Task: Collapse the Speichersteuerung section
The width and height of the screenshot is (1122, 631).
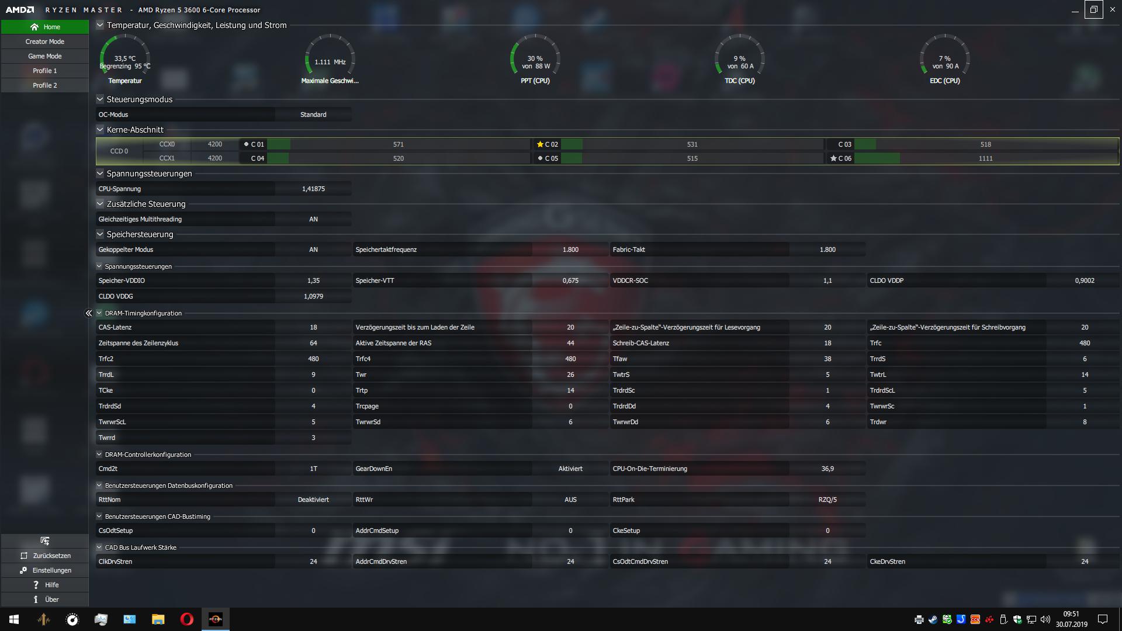Action: click(100, 234)
